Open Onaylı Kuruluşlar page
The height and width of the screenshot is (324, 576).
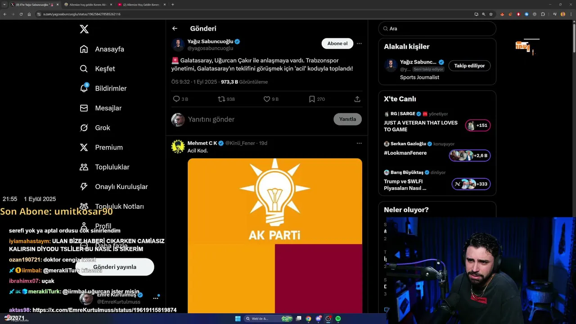[113, 187]
